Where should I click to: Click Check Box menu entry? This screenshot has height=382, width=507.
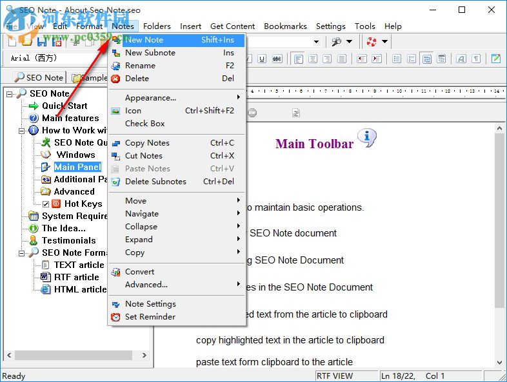coord(177,123)
